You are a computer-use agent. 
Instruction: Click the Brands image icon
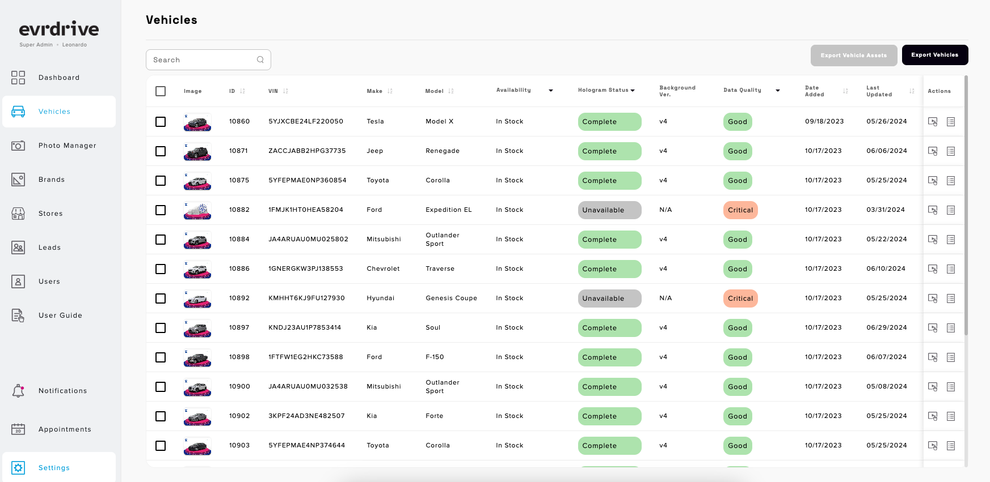point(18,180)
